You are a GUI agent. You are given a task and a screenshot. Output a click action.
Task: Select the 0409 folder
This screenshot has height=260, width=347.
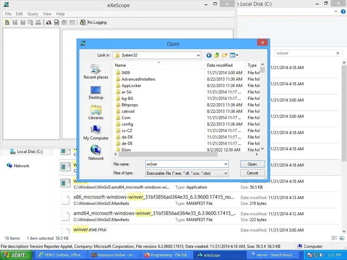coord(125,72)
